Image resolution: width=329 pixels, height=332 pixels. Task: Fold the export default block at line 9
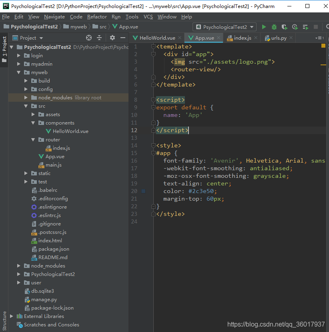click(x=153, y=107)
